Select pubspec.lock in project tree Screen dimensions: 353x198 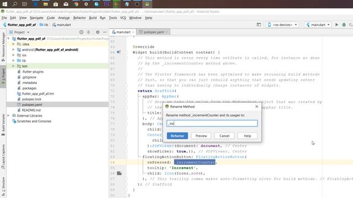31,99
